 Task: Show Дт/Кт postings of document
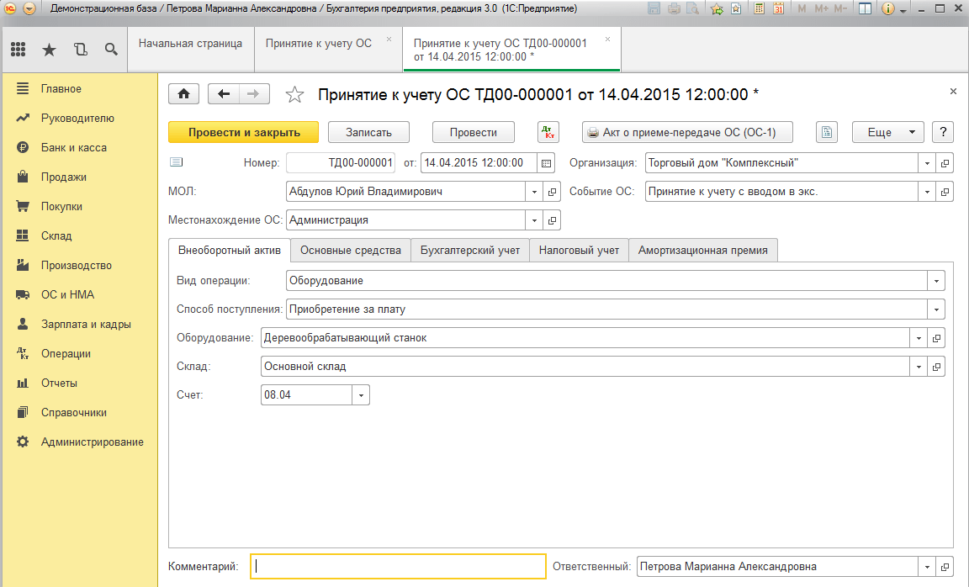click(548, 133)
